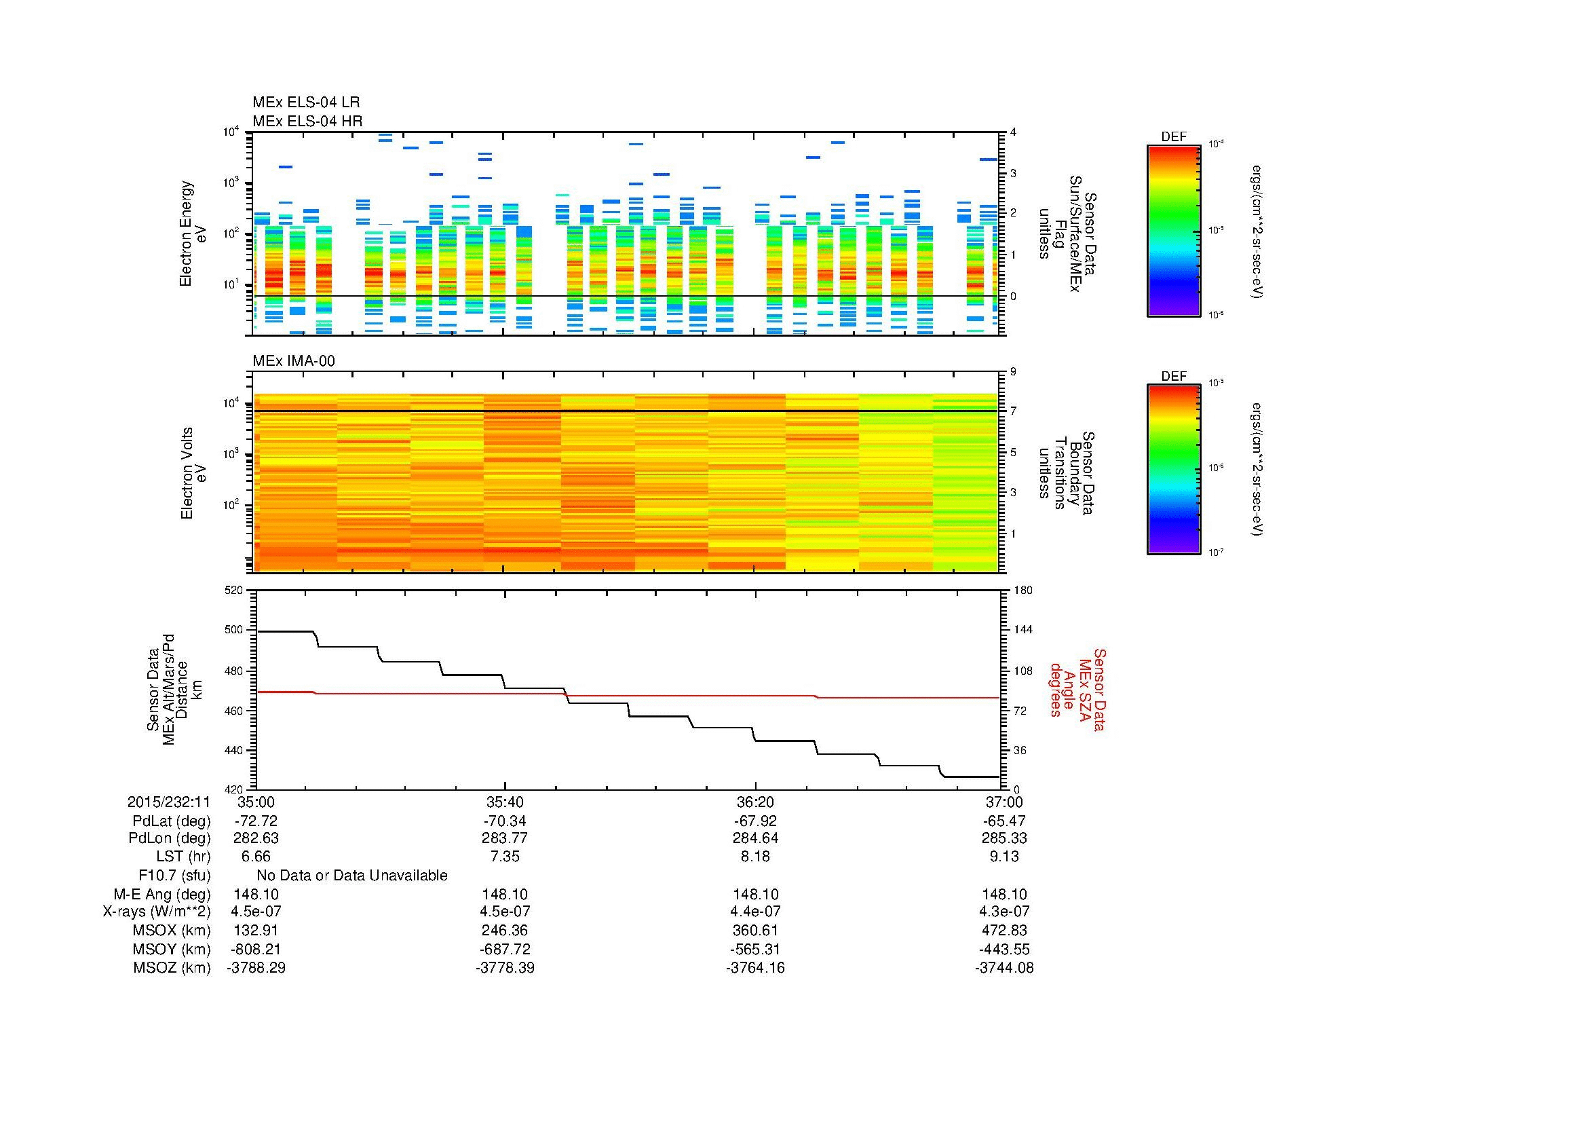Click the LST value '6.66'
1587x1122 pixels.
(x=256, y=857)
